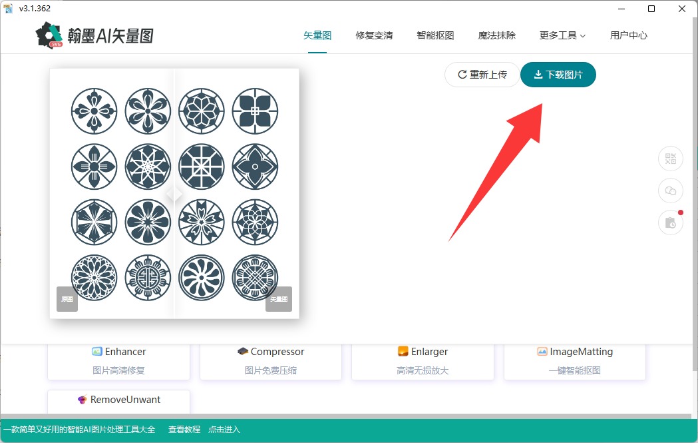The height and width of the screenshot is (443, 698).
Task: Expand the 更多工具 dropdown menu
Action: tap(562, 35)
